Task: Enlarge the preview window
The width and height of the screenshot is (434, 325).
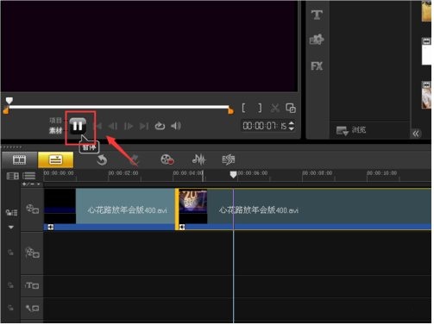Action: (291, 108)
